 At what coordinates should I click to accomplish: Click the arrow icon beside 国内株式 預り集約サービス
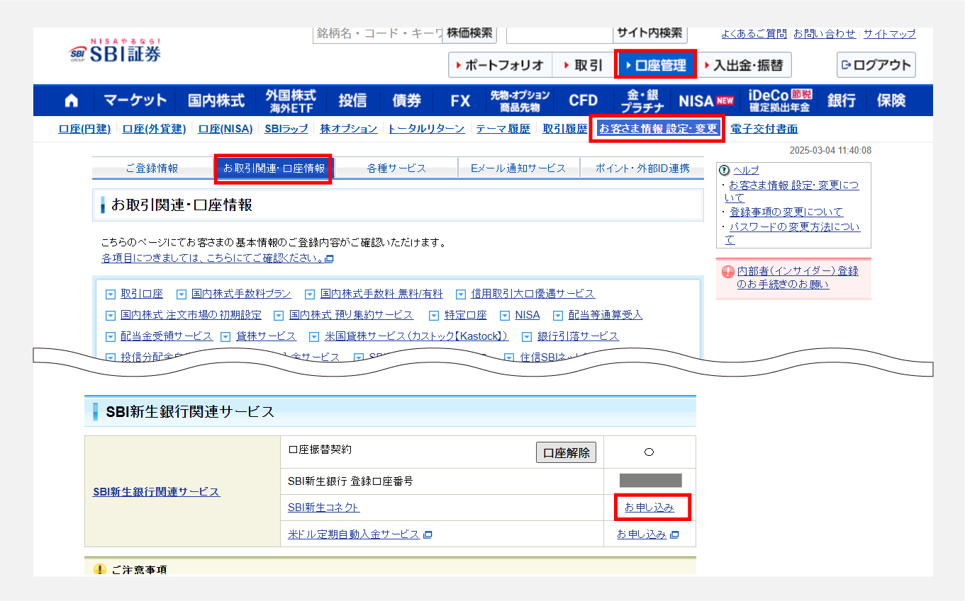(x=279, y=316)
